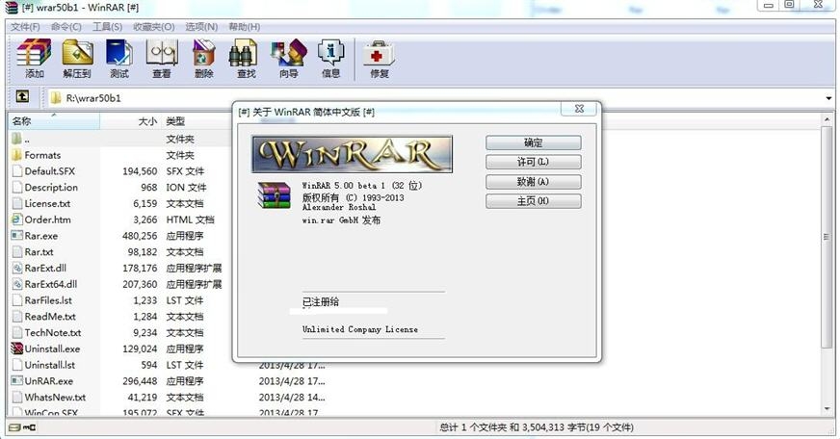Select the Formats folder icon
Viewport: 840px width, 439px height.
(x=16, y=155)
